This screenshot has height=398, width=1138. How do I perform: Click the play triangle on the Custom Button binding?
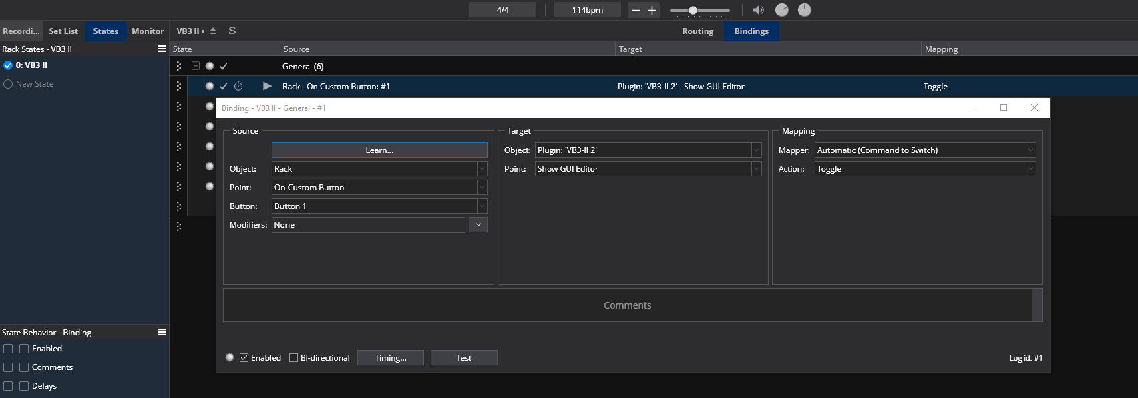pos(267,86)
